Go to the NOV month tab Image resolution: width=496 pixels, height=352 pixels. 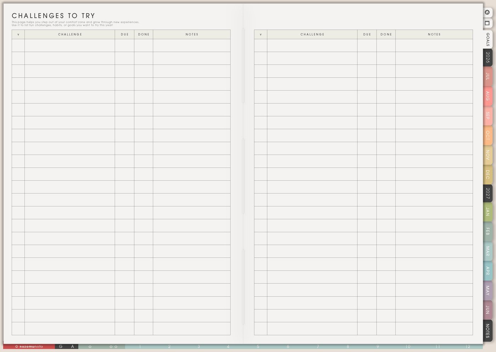[488, 155]
